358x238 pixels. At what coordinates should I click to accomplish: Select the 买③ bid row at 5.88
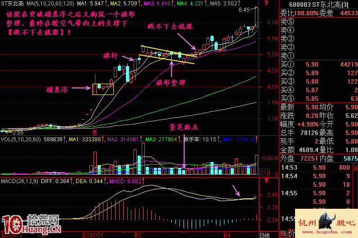tap(318, 82)
